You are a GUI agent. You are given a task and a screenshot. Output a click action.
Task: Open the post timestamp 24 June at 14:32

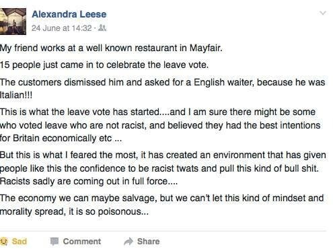point(62,28)
